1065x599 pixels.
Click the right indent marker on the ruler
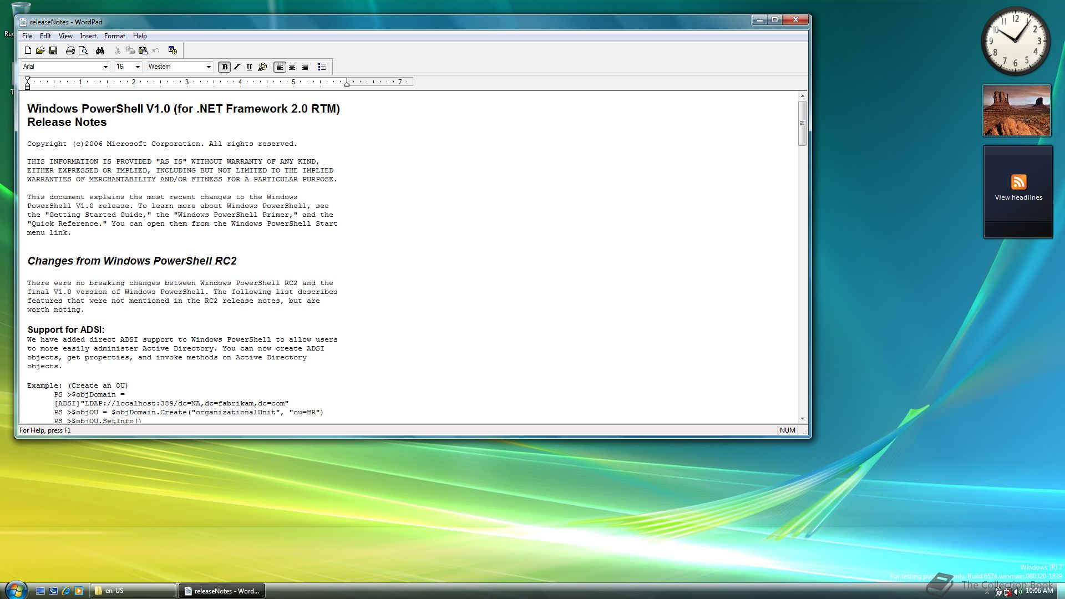tap(347, 83)
